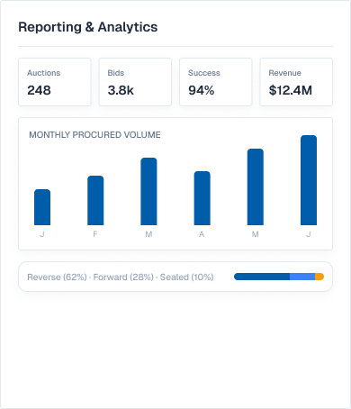Select the April bar in chart
Viewport: 351px width, 409px height.
[x=202, y=198]
